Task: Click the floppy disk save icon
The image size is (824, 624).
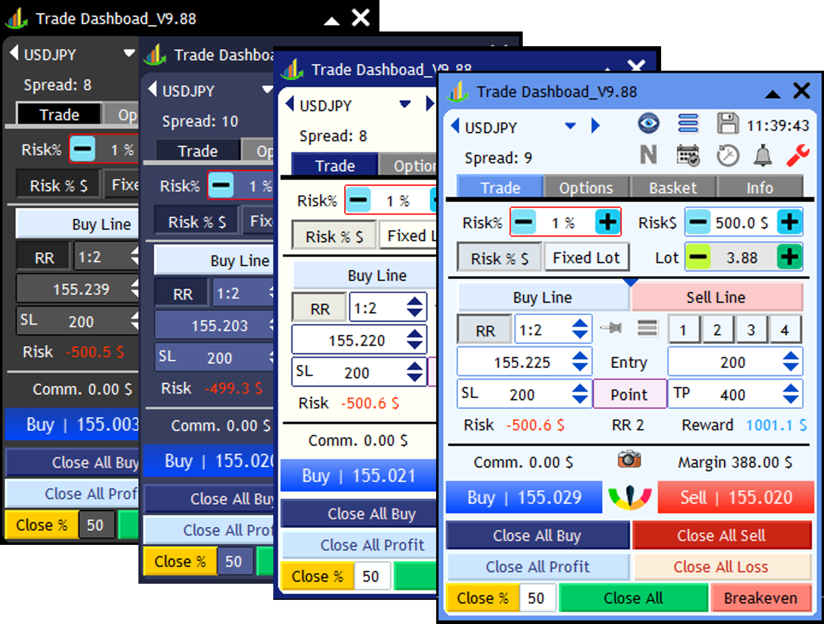Action: tap(728, 124)
